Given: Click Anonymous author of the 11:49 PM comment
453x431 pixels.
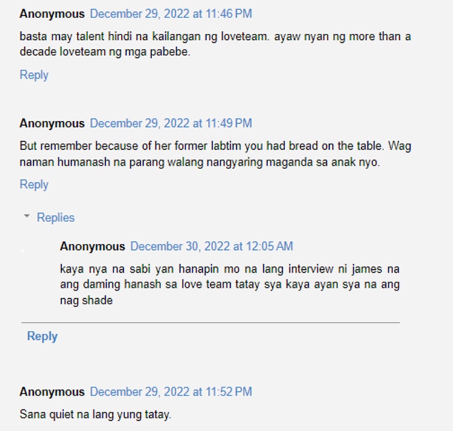Looking at the screenshot, I should point(52,123).
